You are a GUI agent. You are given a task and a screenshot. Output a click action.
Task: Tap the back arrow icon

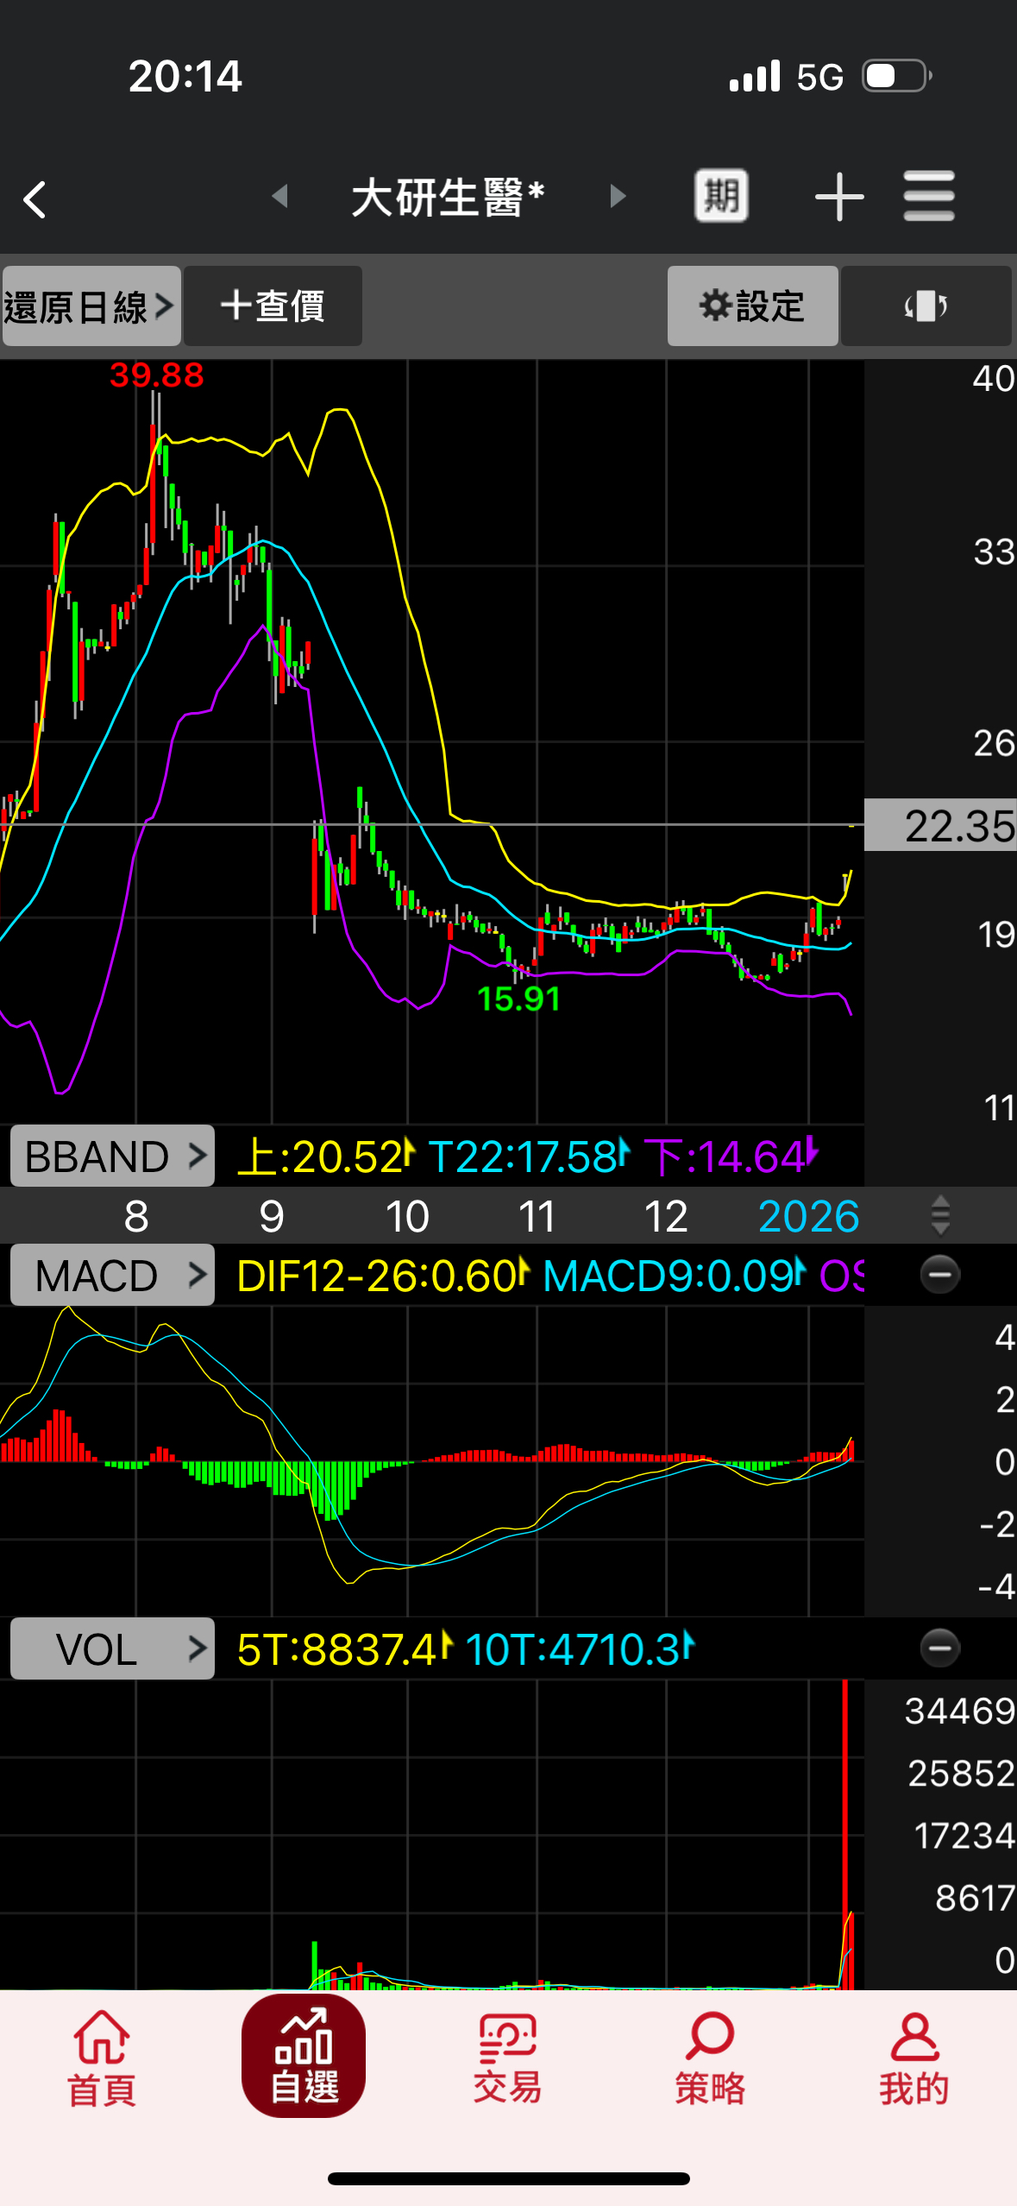pos(35,199)
